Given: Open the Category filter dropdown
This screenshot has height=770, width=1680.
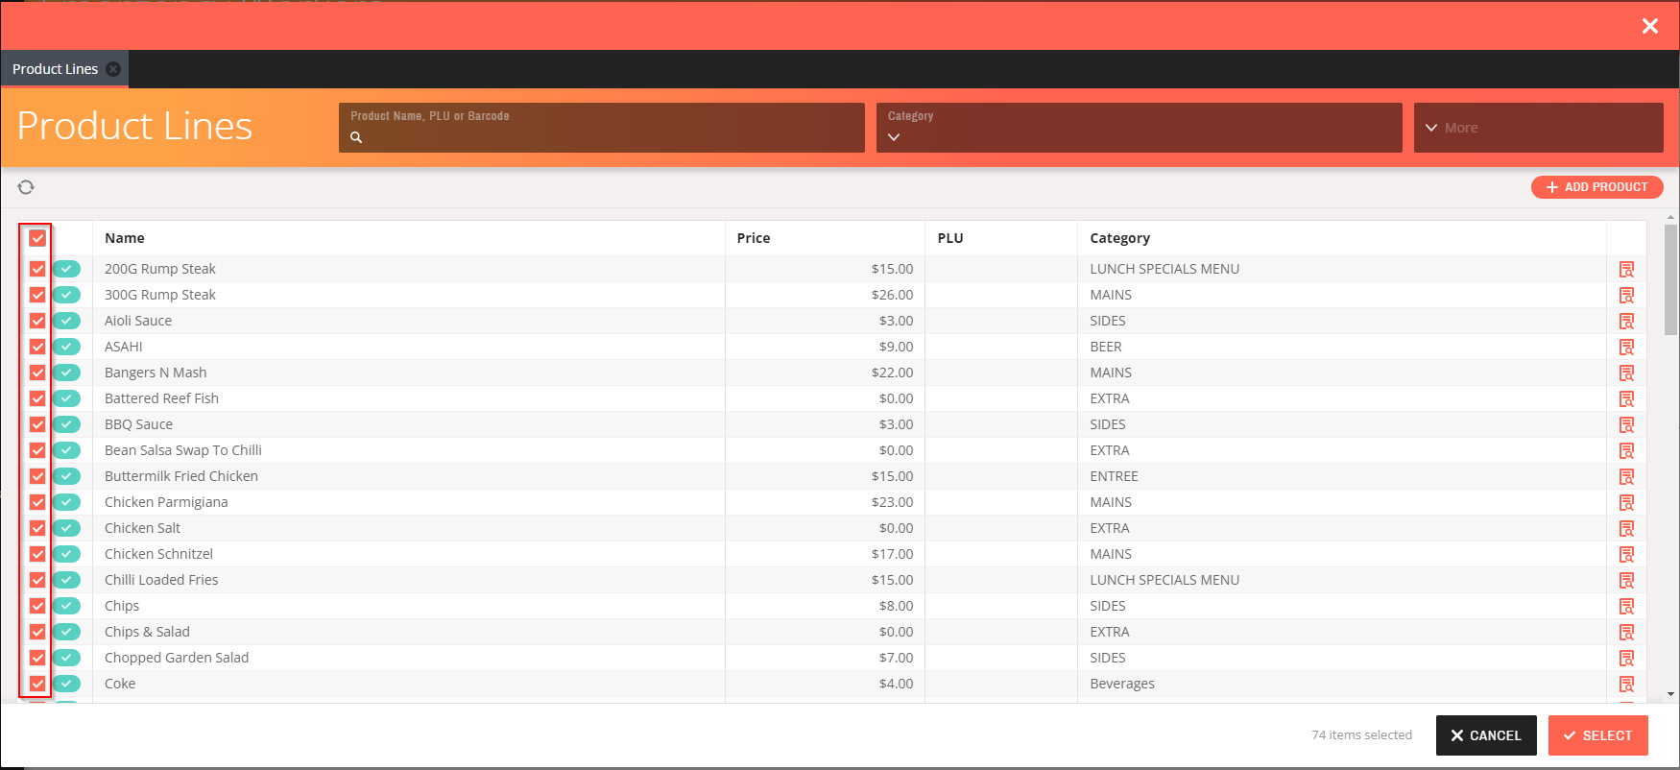Looking at the screenshot, I should coord(1139,128).
